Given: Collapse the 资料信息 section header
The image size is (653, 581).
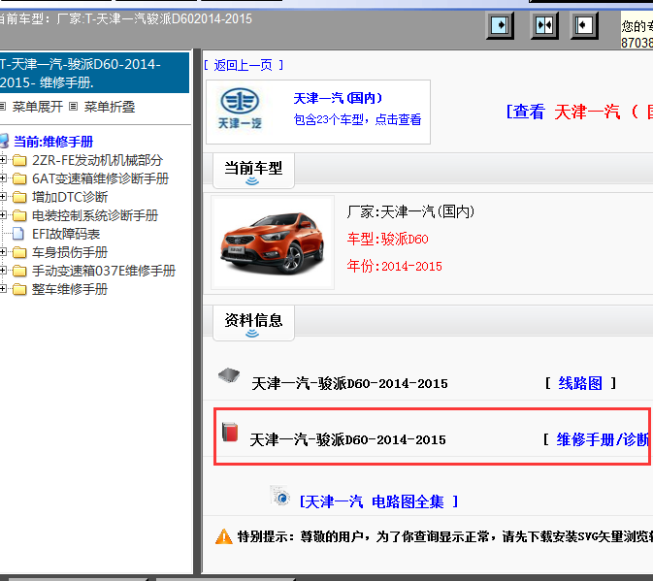Looking at the screenshot, I should (x=253, y=323).
